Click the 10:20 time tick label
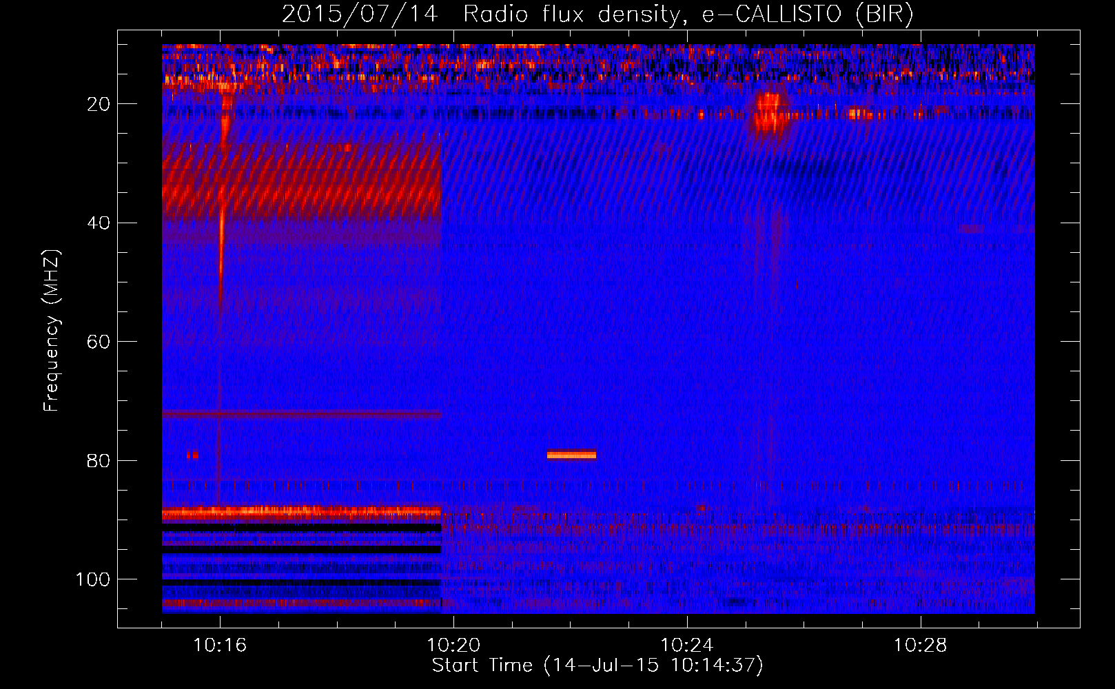 [453, 645]
